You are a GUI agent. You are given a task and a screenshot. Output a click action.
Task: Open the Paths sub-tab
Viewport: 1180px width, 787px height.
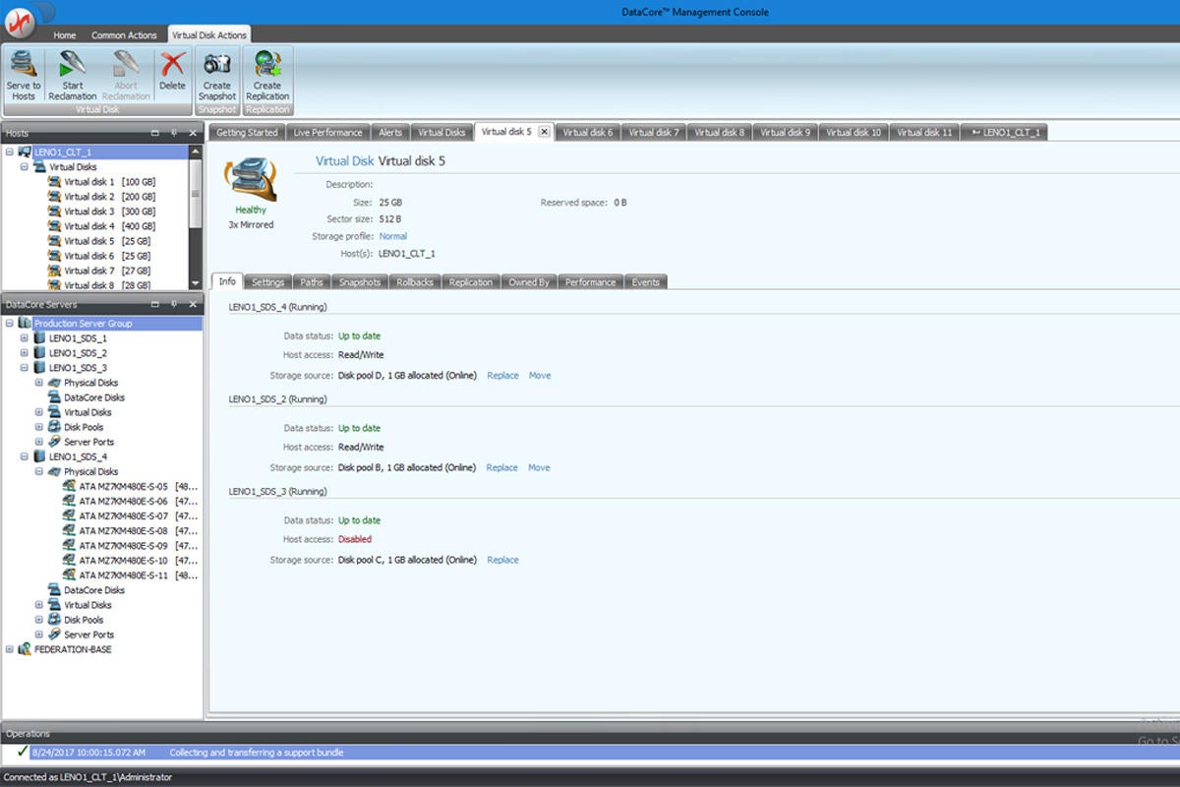[x=312, y=282]
